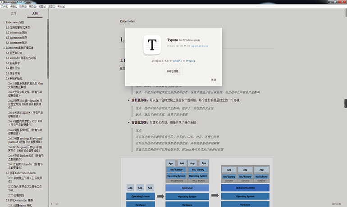Jump to outline item 2.6.2 安装依赖文件
Screen dimensions: 347x207
tap(25, 94)
